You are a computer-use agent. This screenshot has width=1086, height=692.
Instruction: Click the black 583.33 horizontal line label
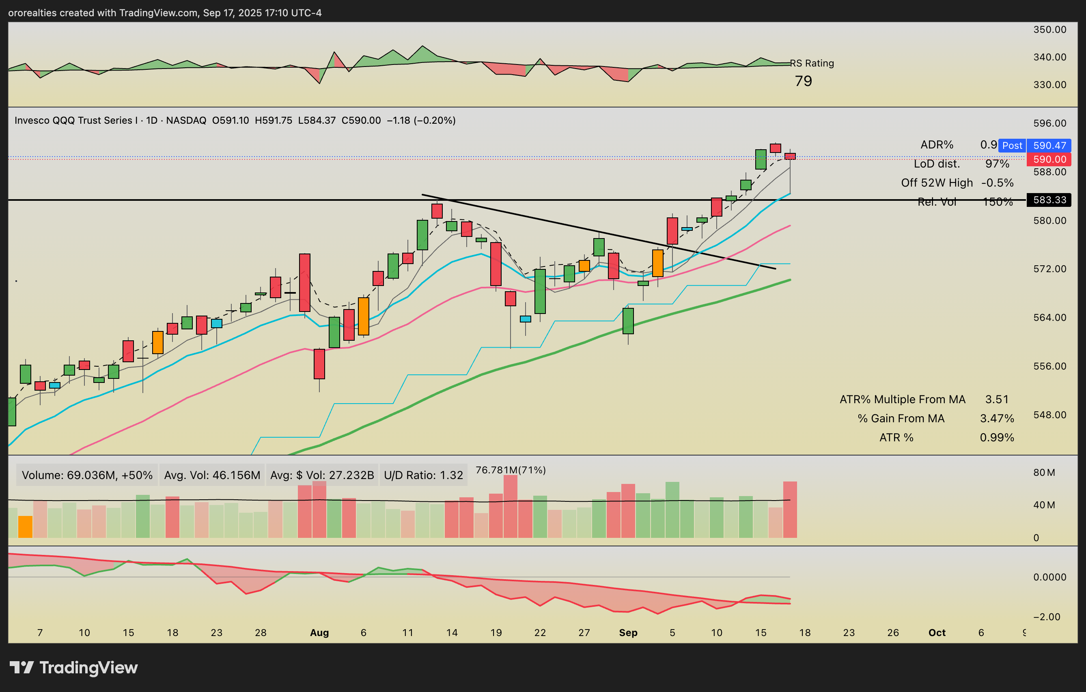coord(1049,200)
